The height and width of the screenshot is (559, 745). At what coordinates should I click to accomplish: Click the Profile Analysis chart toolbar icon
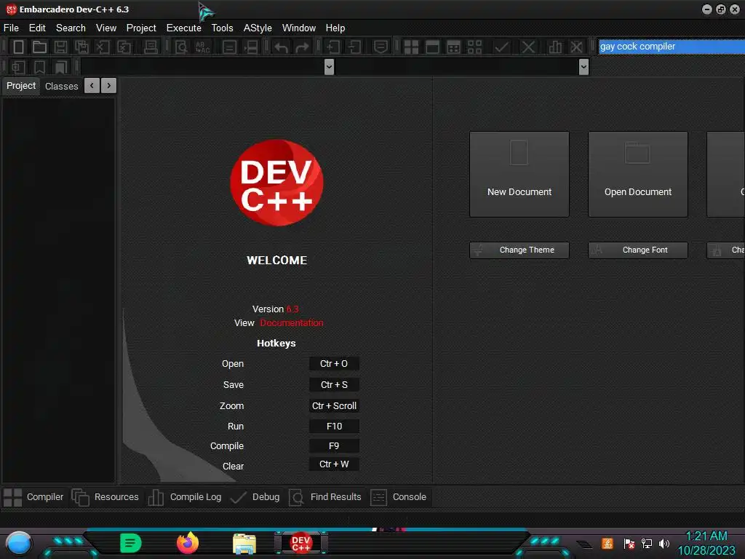[555, 47]
